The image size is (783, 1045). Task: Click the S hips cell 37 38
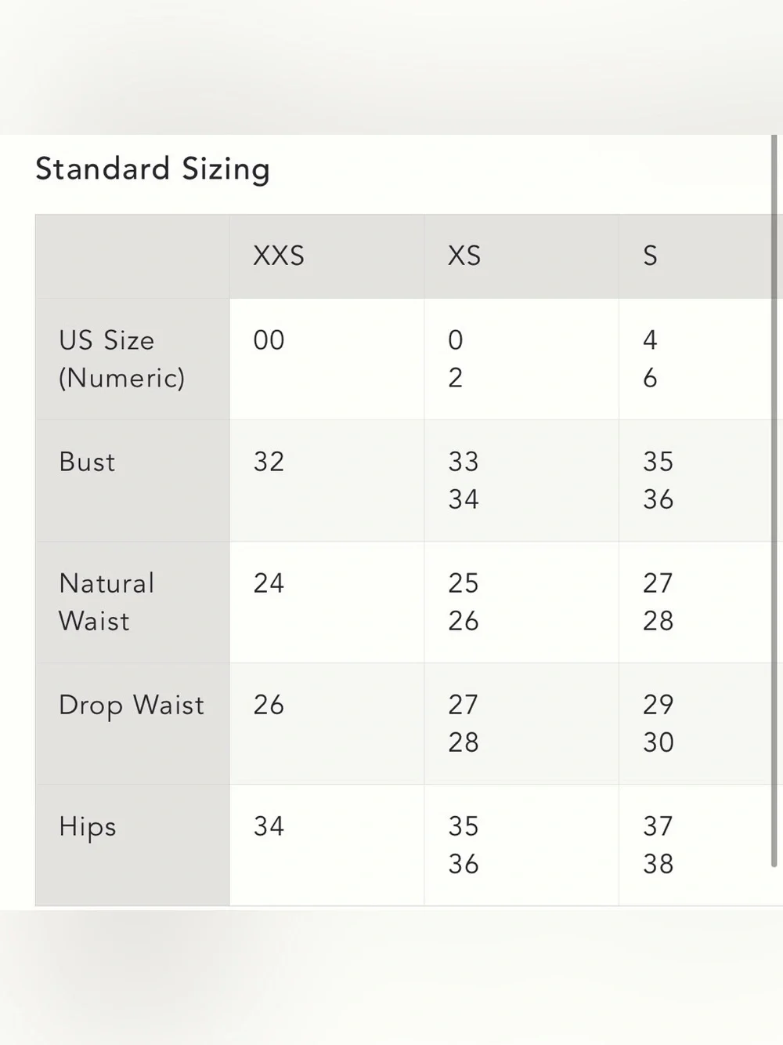click(x=700, y=845)
